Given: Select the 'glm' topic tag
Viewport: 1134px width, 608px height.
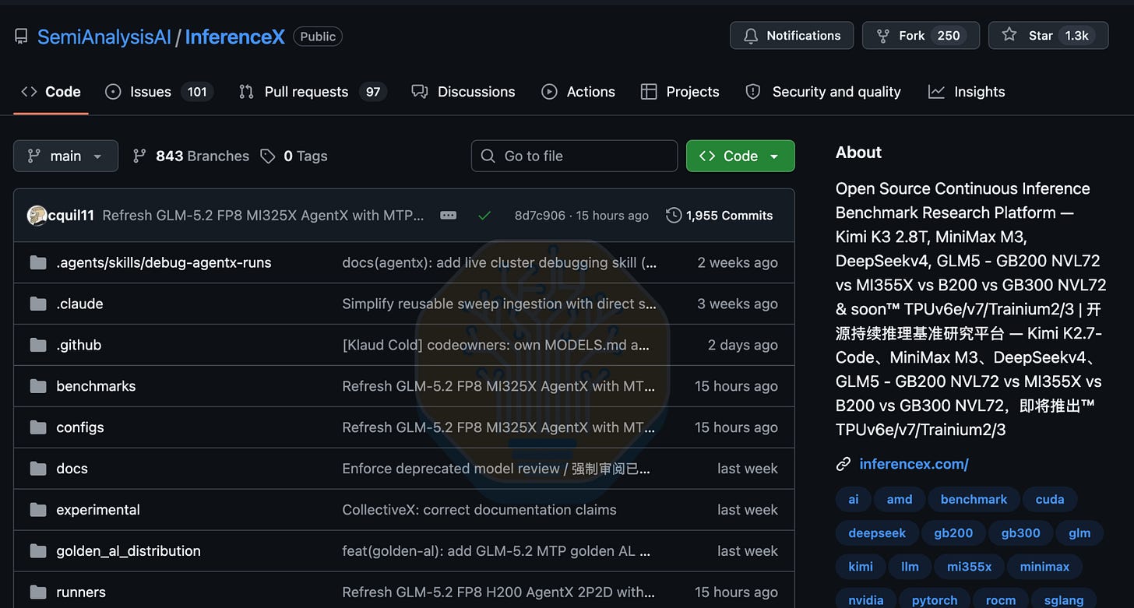Looking at the screenshot, I should [x=1079, y=533].
